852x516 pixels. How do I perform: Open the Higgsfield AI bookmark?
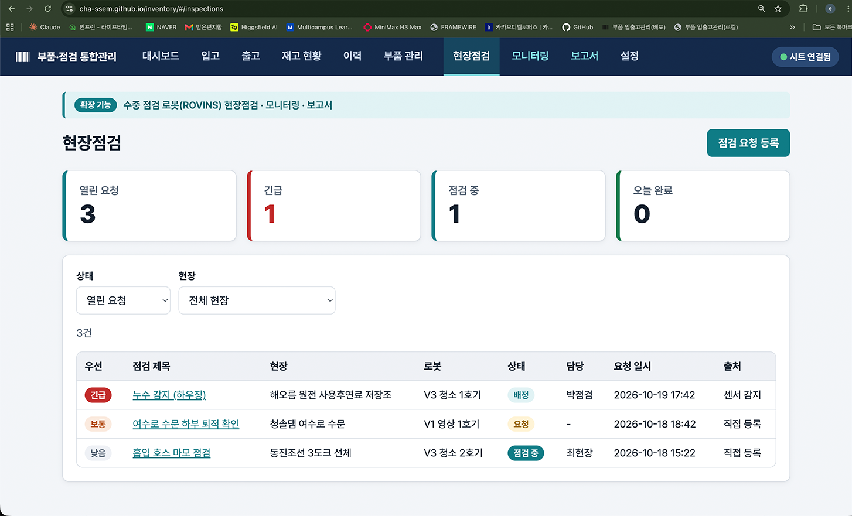pos(254,27)
